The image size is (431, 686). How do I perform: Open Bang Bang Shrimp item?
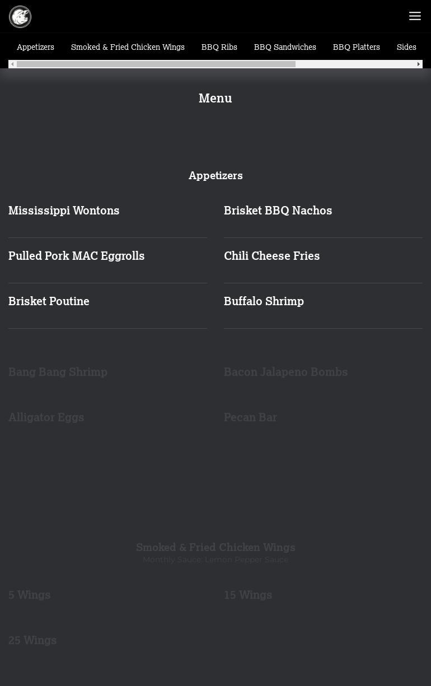click(58, 372)
